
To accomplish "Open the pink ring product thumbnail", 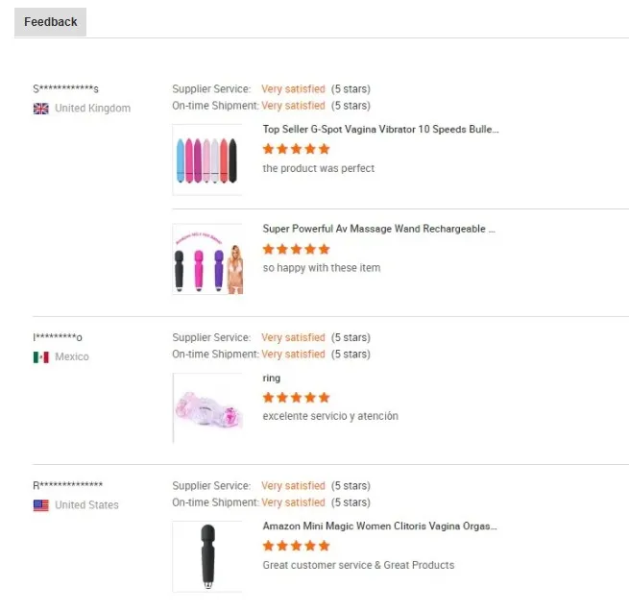I will coord(206,407).
